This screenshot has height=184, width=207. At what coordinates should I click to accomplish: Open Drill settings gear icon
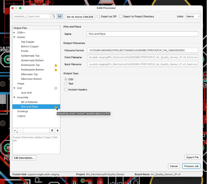pos(56,88)
